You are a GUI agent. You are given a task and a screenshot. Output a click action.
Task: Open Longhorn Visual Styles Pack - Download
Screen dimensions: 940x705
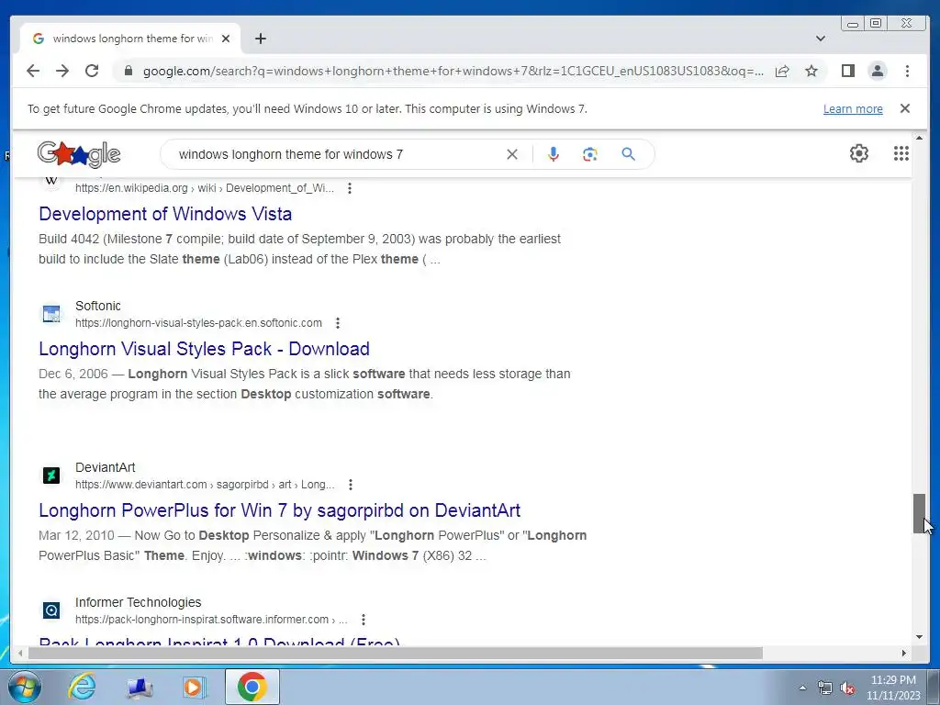tap(204, 348)
